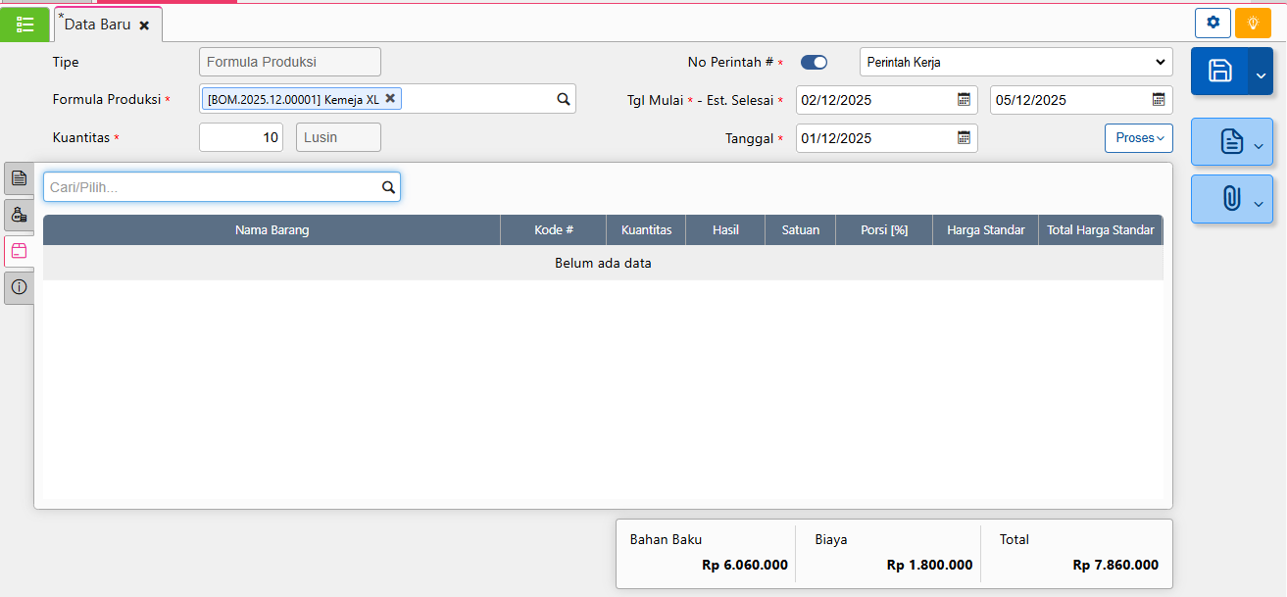Click the gear settings icon
Image resolution: width=1287 pixels, height=597 pixels.
(x=1213, y=24)
